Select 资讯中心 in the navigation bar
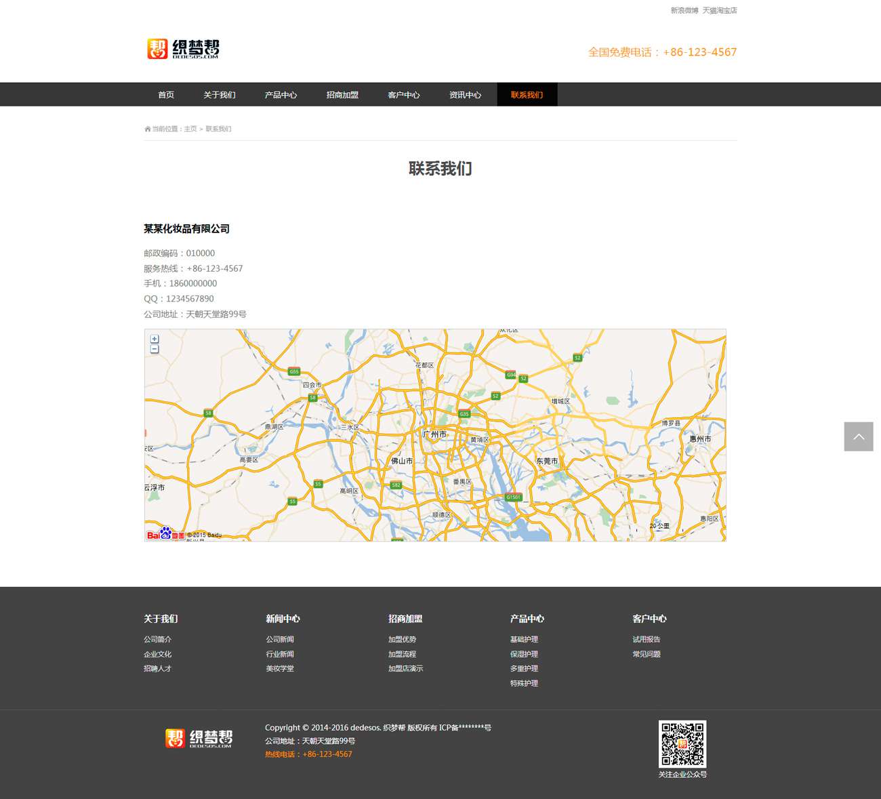The width and height of the screenshot is (881, 799). pyautogui.click(x=465, y=95)
